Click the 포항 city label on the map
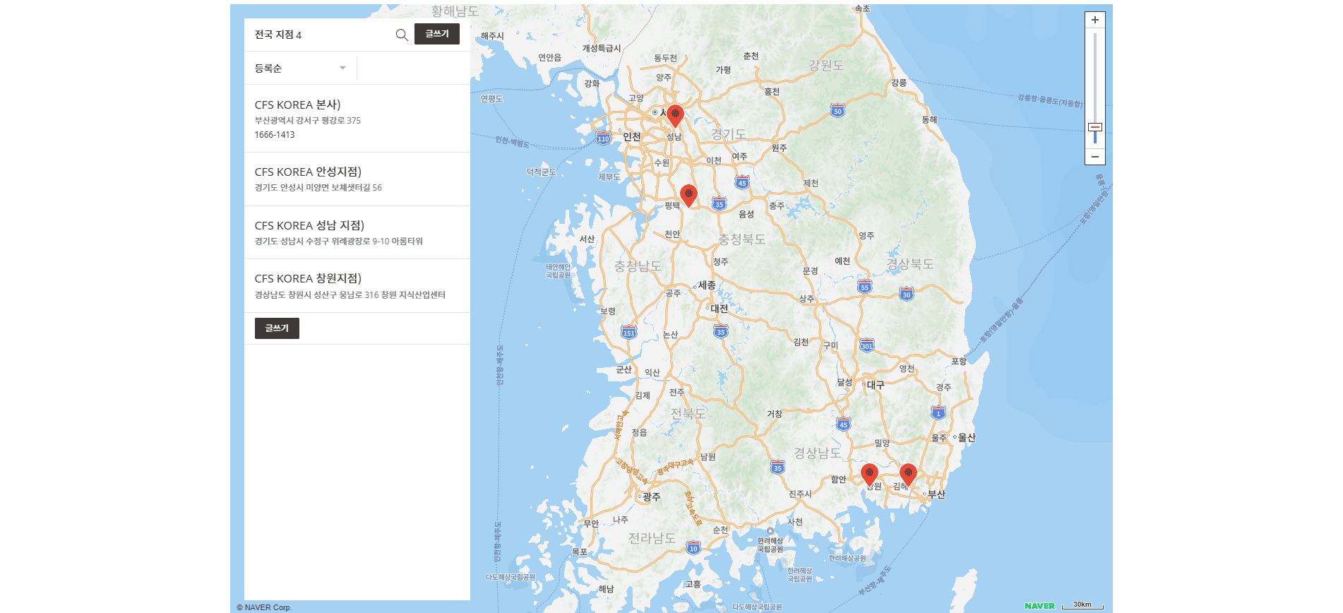This screenshot has width=1343, height=613. 959,362
